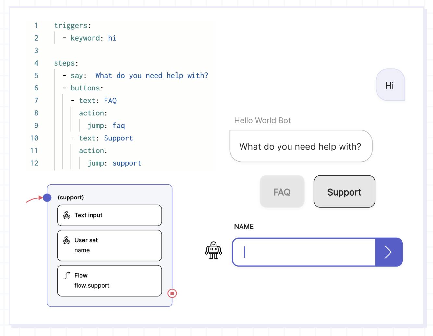Choose the Support quick reply button
Screen dimensions: 433x336
click(344, 192)
